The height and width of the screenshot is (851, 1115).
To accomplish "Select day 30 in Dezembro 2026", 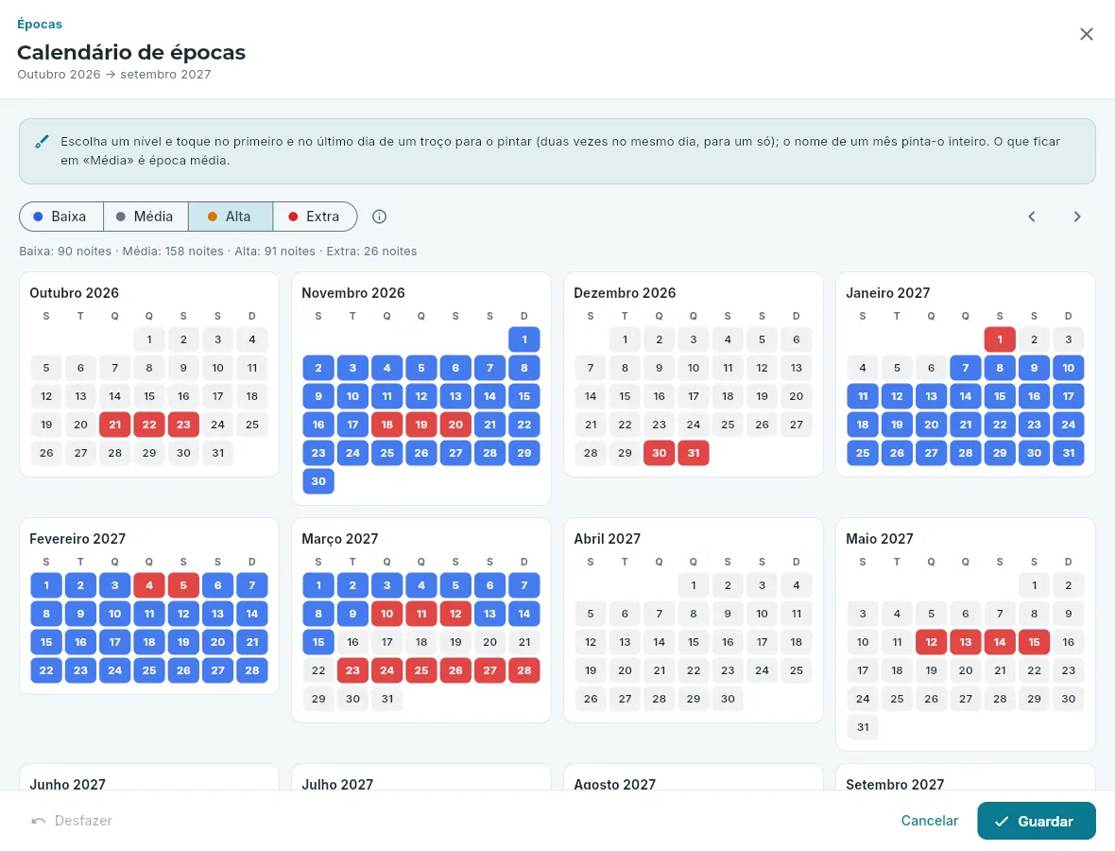I will (660, 453).
